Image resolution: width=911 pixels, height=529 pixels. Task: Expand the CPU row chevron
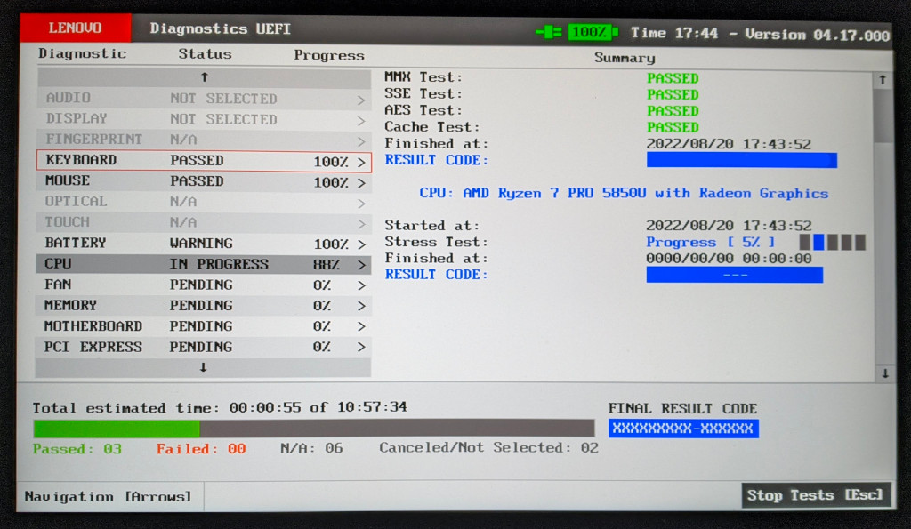(361, 265)
